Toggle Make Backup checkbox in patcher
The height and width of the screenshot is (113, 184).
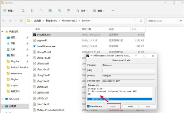[x=88, y=106]
